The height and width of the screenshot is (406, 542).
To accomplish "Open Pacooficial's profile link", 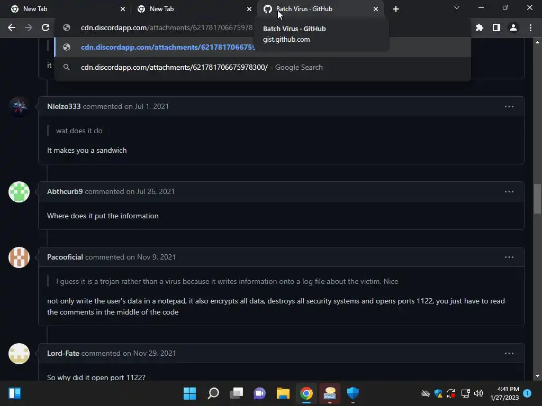I will [x=65, y=257].
